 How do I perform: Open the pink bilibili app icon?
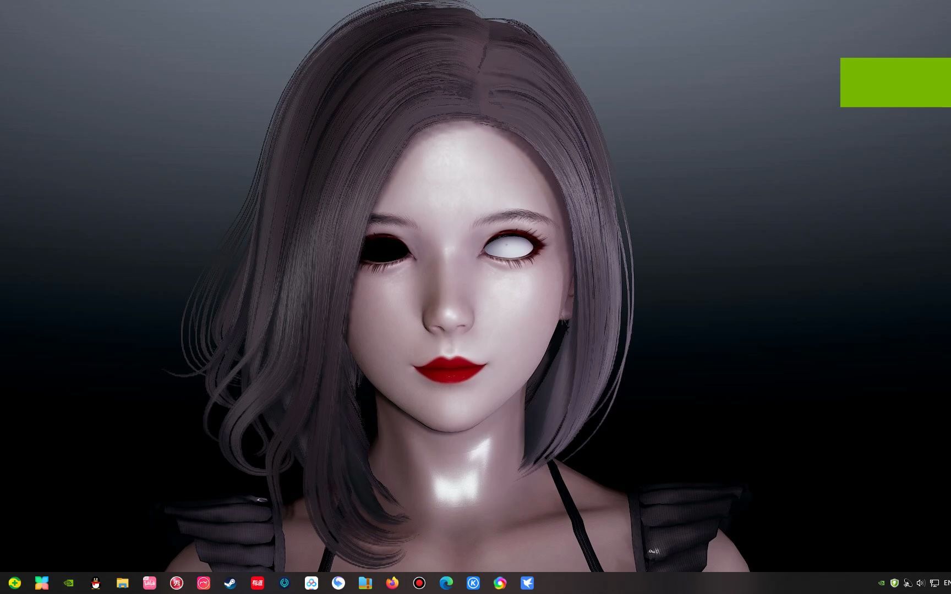click(x=150, y=583)
